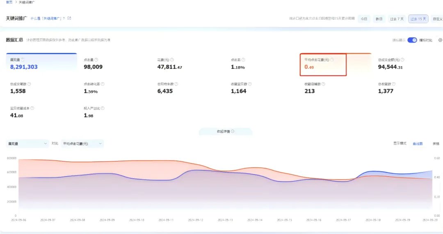Open the external link icon beside 关键词推广 help
The height and width of the screenshot is (234, 443).
pos(69,18)
